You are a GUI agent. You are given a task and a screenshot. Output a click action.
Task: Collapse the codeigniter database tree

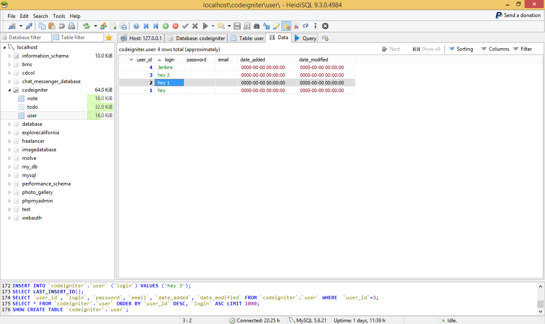(9, 90)
